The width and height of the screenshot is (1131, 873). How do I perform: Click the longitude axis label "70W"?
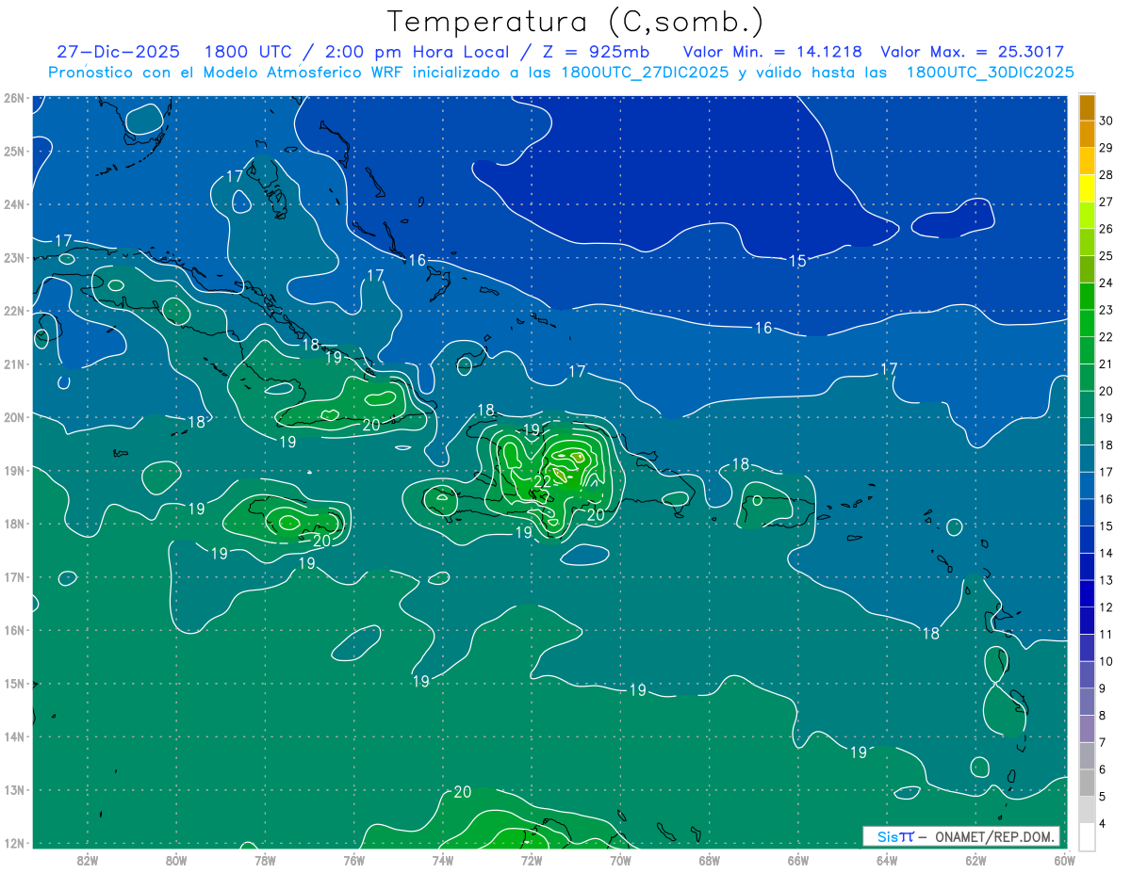[x=620, y=859]
